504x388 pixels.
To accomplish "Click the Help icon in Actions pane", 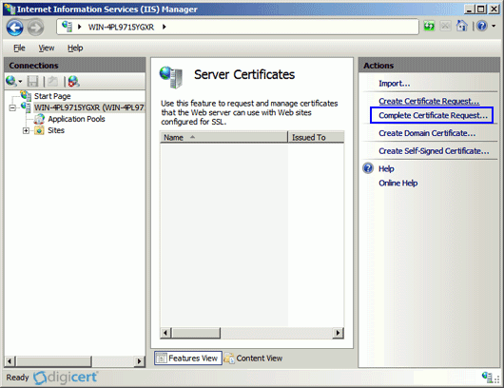I will 368,168.
